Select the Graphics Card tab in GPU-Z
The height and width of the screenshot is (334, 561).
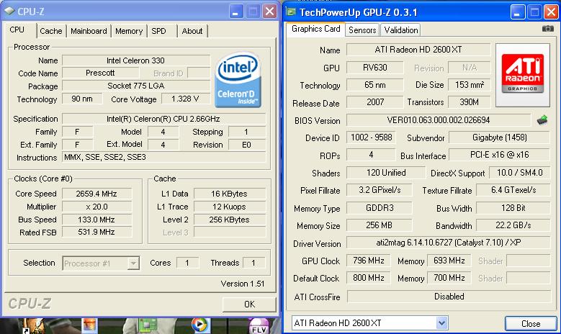coord(315,29)
